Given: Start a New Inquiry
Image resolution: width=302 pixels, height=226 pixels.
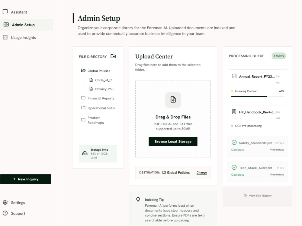Looking at the screenshot, I should 26,179.
